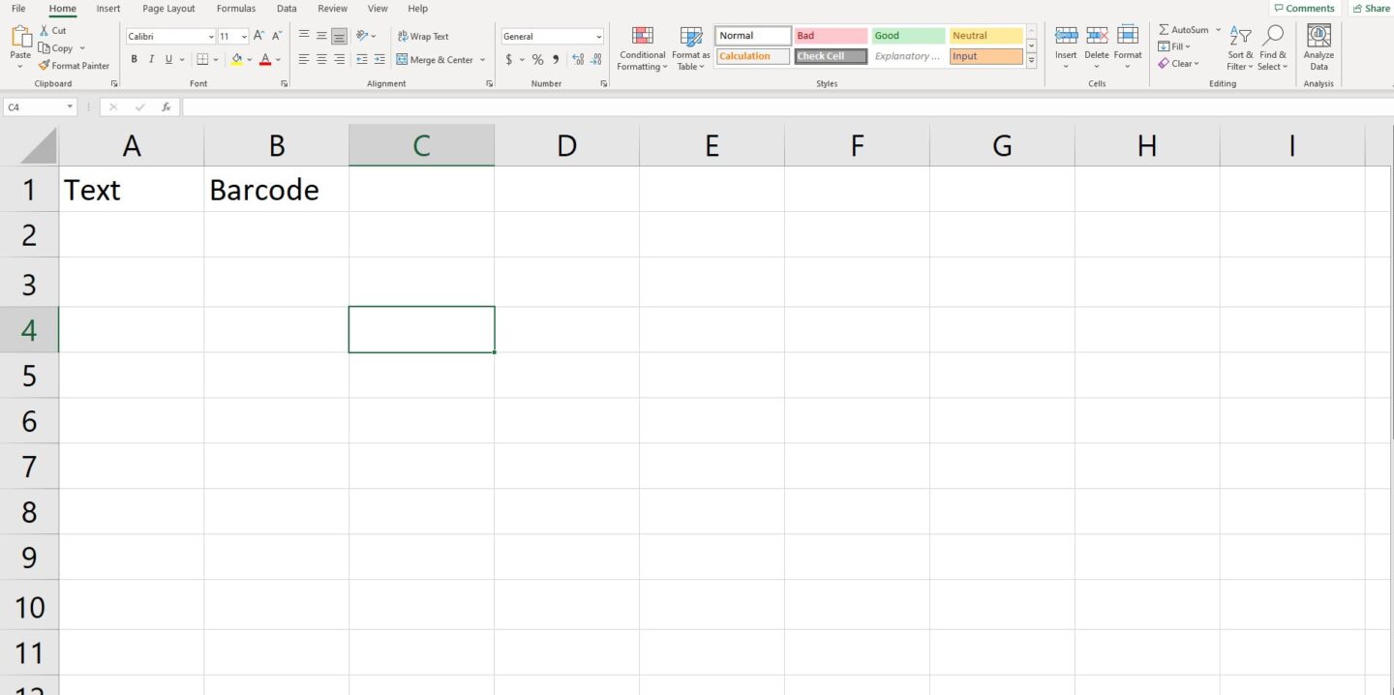The image size is (1394, 695).
Task: Click the Share button
Action: point(1372,8)
